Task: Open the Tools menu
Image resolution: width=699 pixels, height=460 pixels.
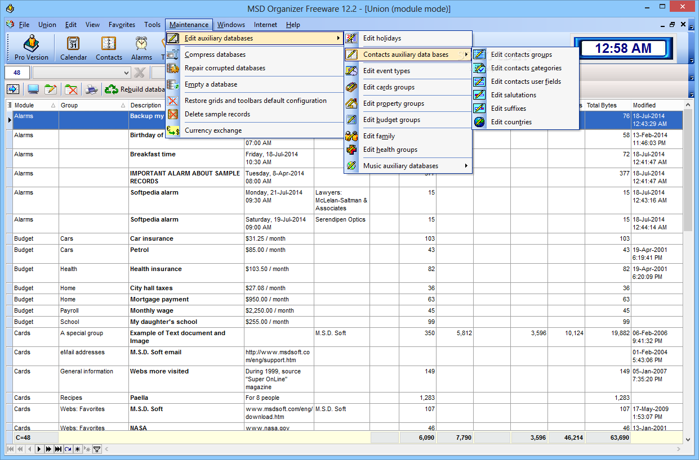Action: (152, 25)
